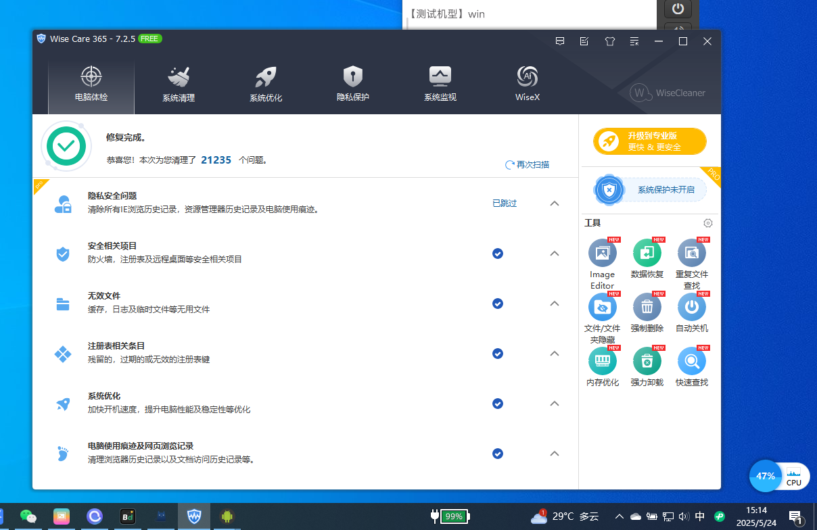Click the WiseCleaner logo
The image size is (817, 530).
pyautogui.click(x=668, y=93)
